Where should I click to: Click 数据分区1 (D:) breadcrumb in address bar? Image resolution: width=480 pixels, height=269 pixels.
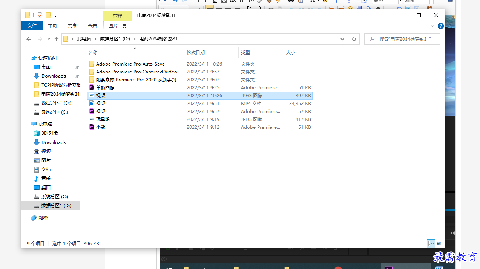click(x=115, y=39)
